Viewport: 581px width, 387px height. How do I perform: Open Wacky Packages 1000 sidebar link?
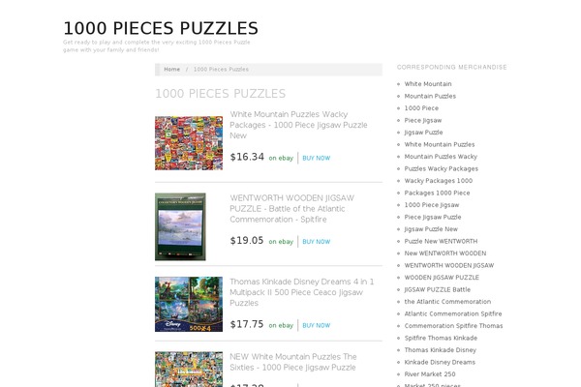point(439,181)
